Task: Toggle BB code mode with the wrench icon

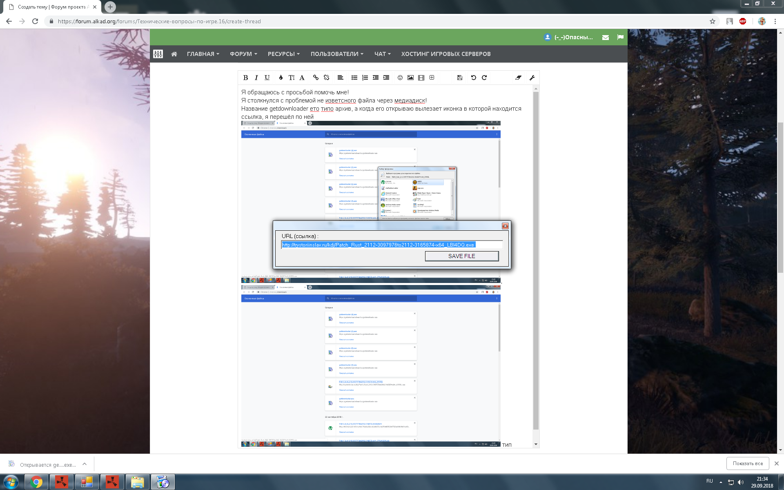Action: 532,78
